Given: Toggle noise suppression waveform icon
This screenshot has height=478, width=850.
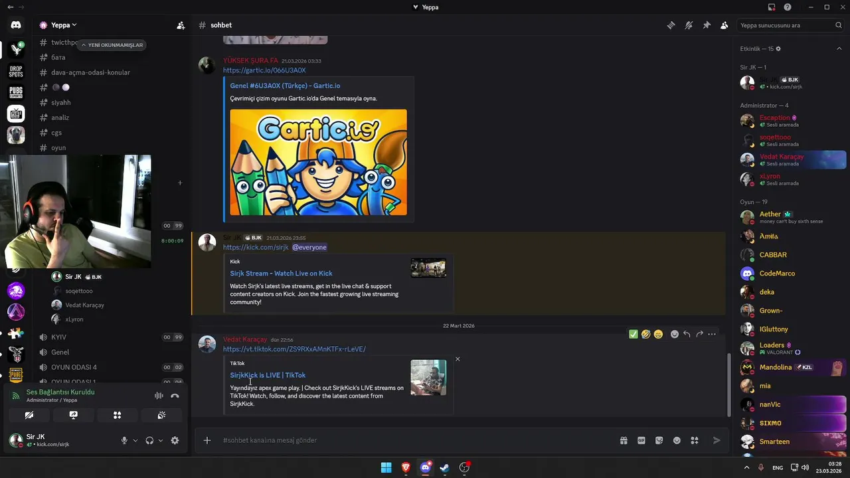Looking at the screenshot, I should [x=159, y=396].
